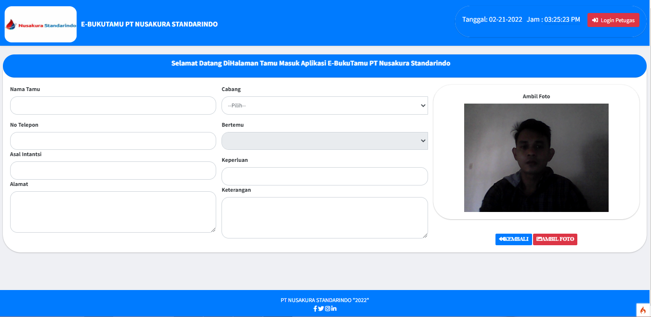Screen dimensions: 651x317
Task: Click the login arrow icon on Login Petugas
Action: pos(595,20)
